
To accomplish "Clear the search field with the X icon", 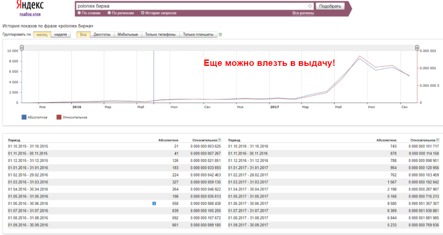I will 310,6.
